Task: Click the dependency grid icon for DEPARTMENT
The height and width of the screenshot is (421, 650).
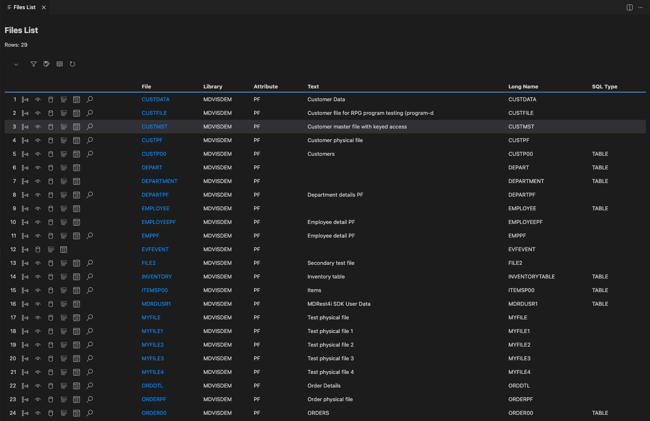Action: [64, 181]
